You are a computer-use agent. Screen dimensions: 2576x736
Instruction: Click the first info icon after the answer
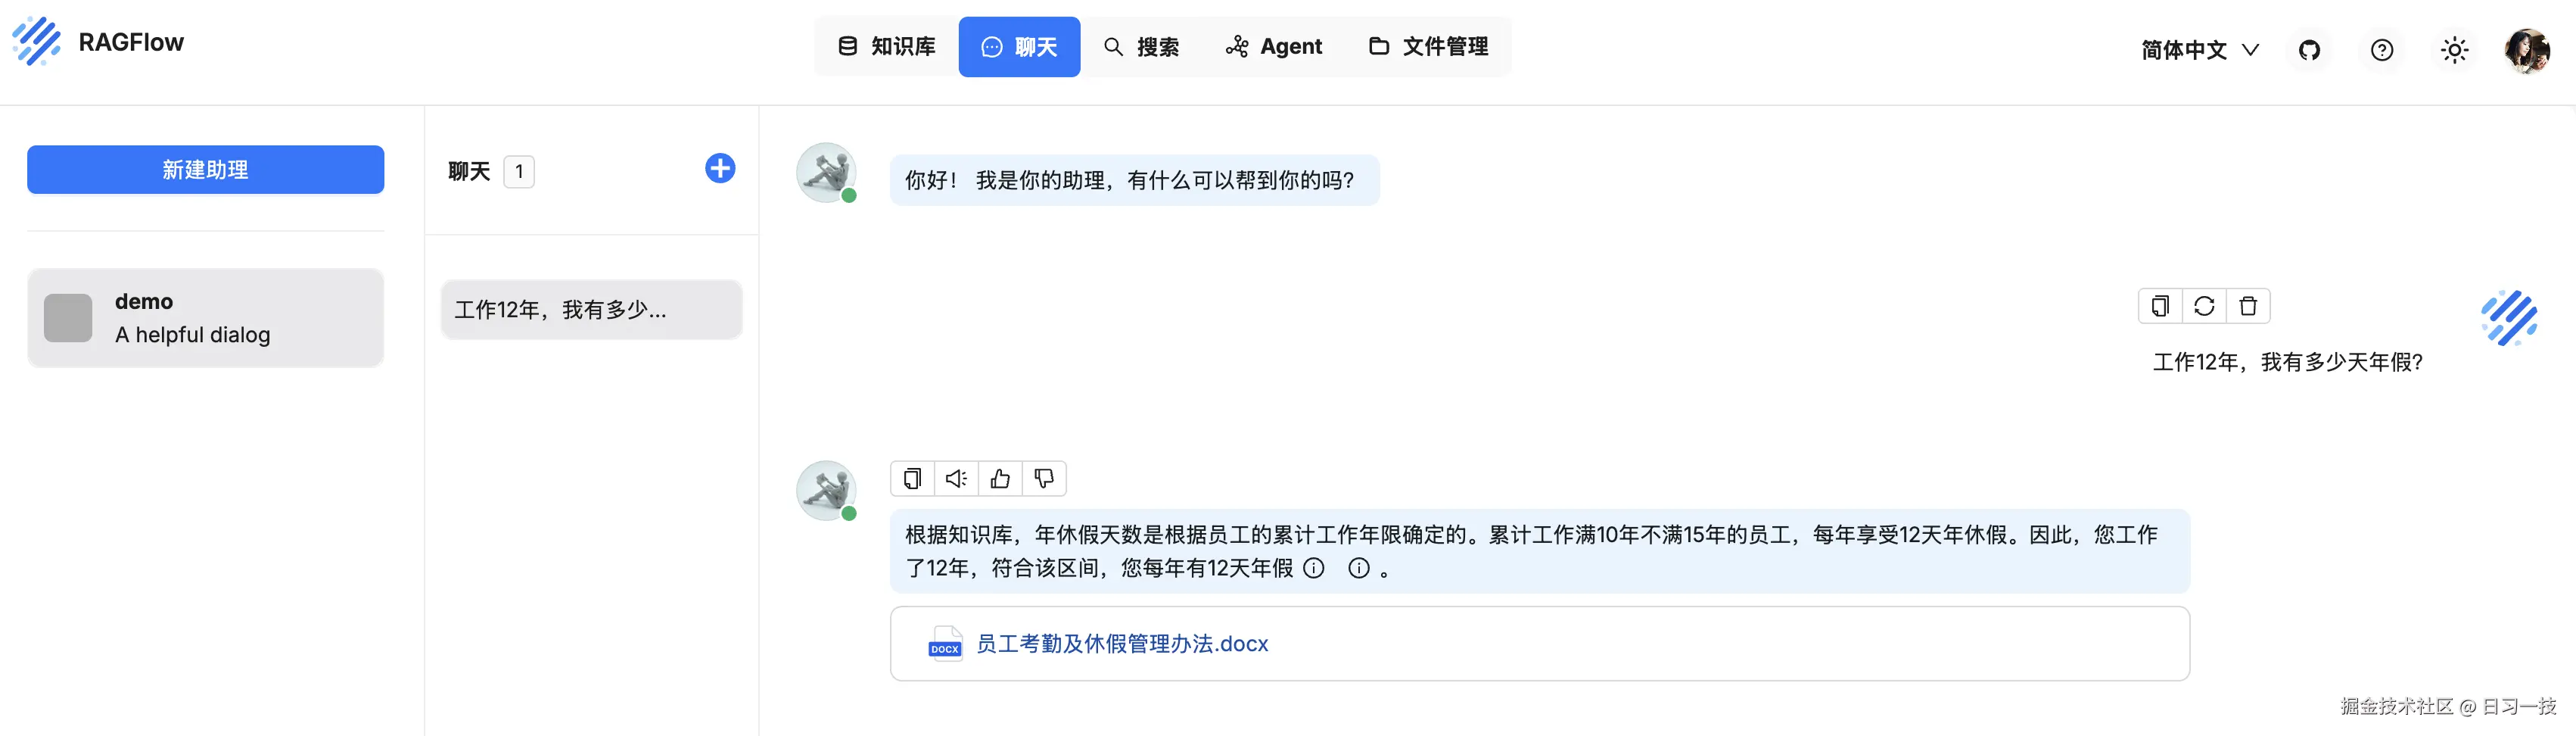point(1314,568)
